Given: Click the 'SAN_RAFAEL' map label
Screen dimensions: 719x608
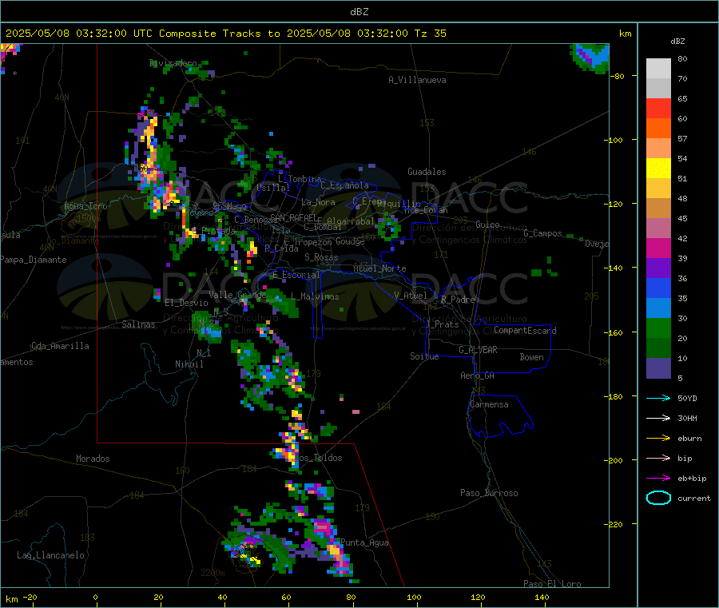Looking at the screenshot, I should (x=293, y=217).
